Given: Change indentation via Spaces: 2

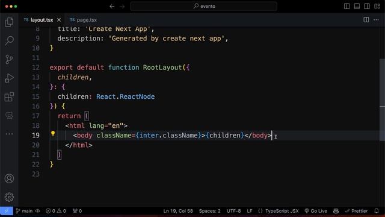Looking at the screenshot, I should pyautogui.click(x=210, y=211).
